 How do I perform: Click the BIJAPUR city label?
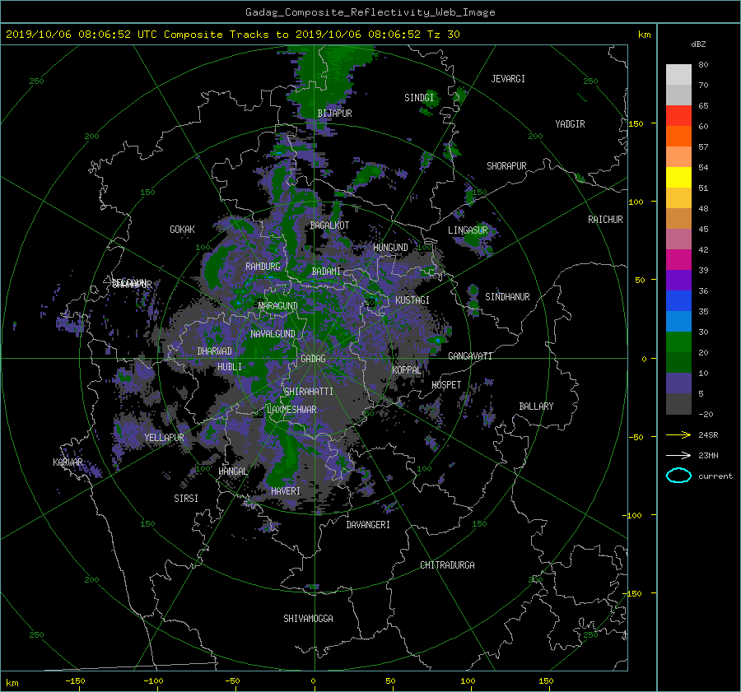334,114
